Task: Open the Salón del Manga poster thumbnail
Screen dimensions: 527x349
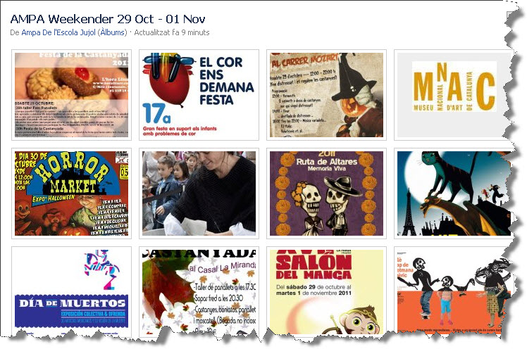Action: tap(326, 291)
